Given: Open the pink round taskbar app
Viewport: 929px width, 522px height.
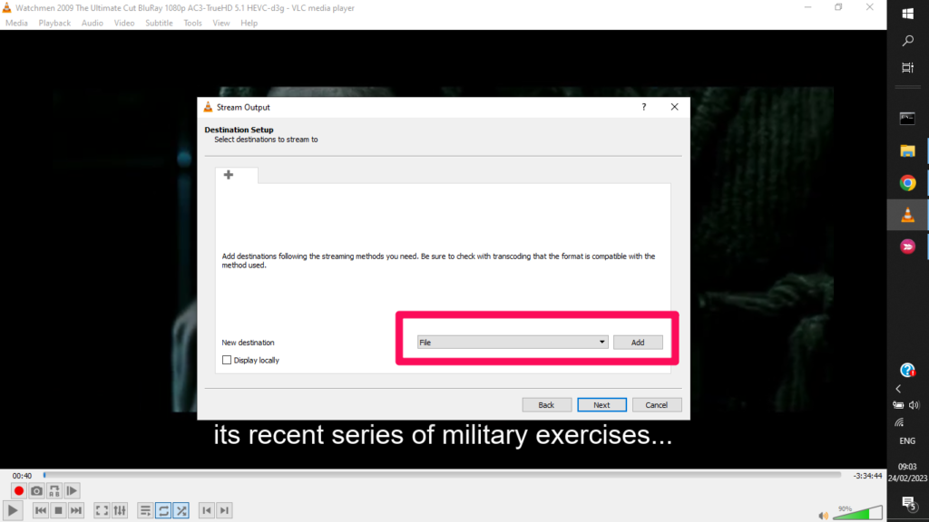Looking at the screenshot, I should coord(907,246).
